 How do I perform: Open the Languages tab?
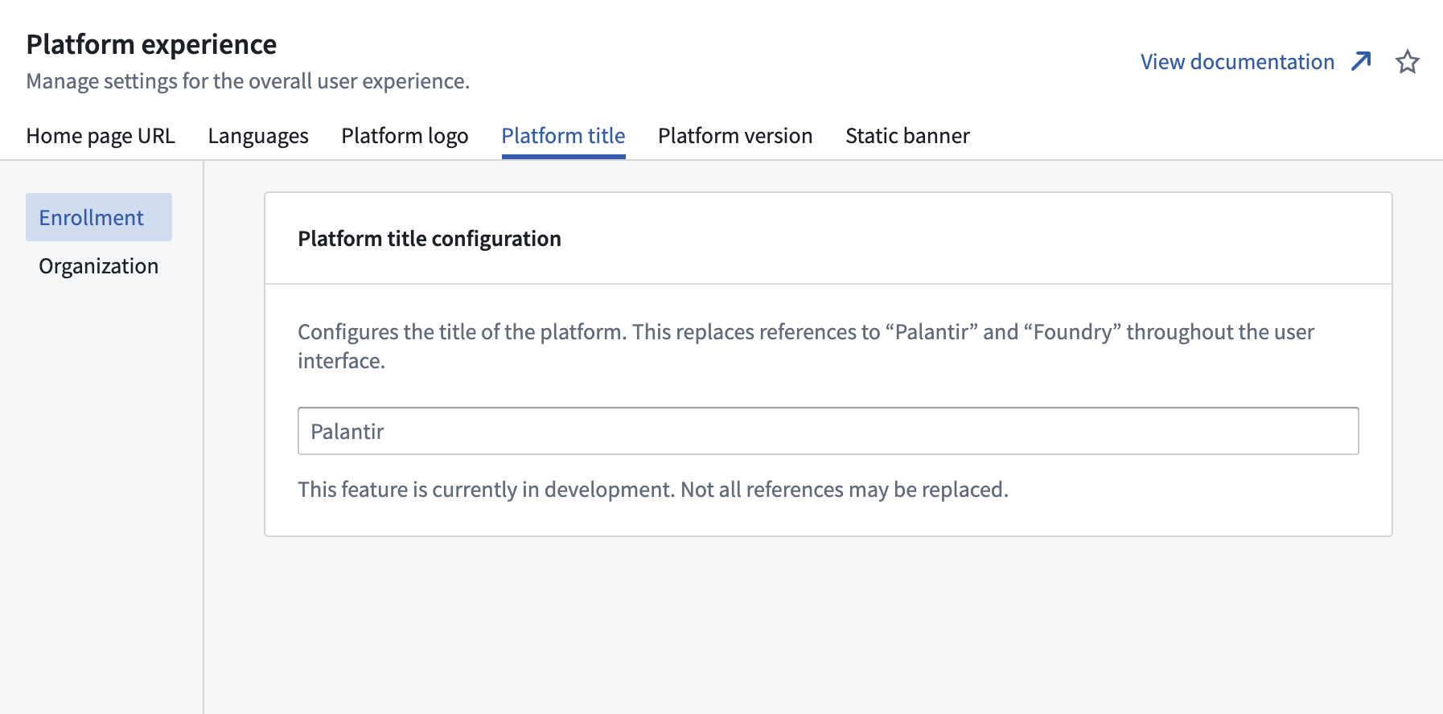pyautogui.click(x=258, y=136)
